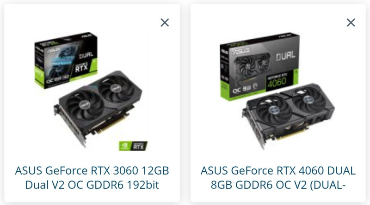Click the right fan of the RTX 4060
This screenshot has height=205, width=370.
pyautogui.click(x=308, y=99)
